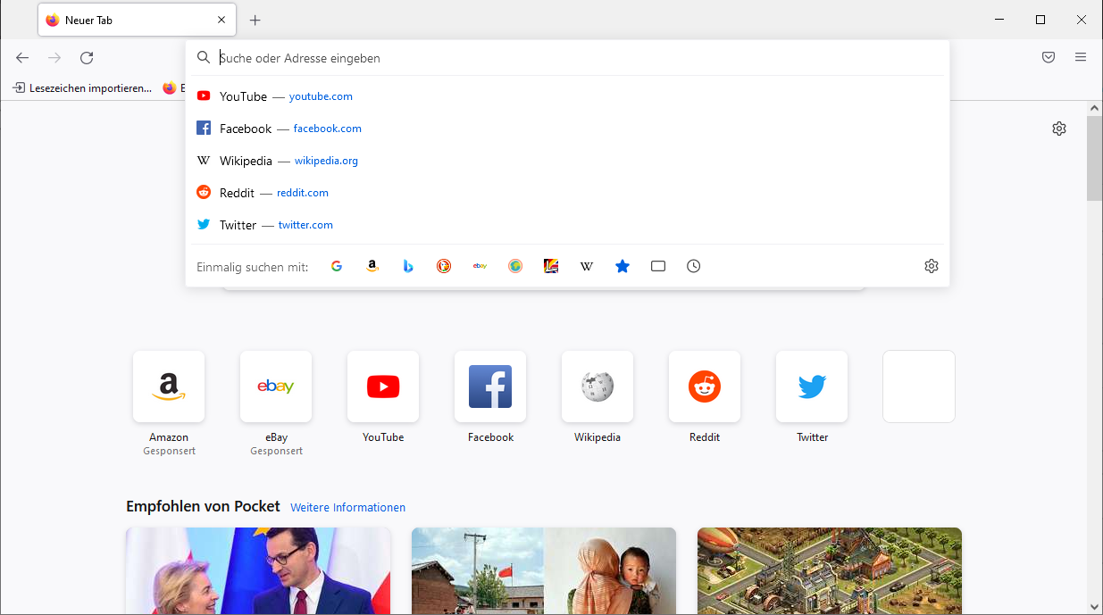Open search settings gear in dropdown

932,266
